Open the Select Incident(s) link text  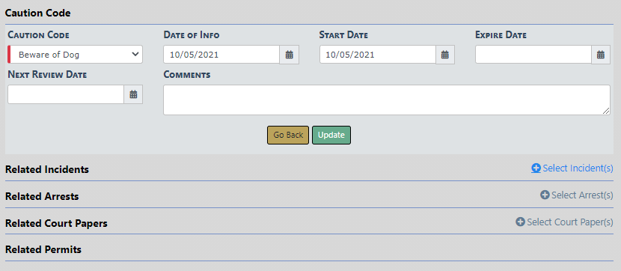coord(578,168)
